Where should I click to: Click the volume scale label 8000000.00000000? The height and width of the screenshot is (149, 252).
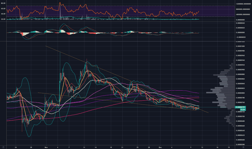pyautogui.click(x=243, y=9)
